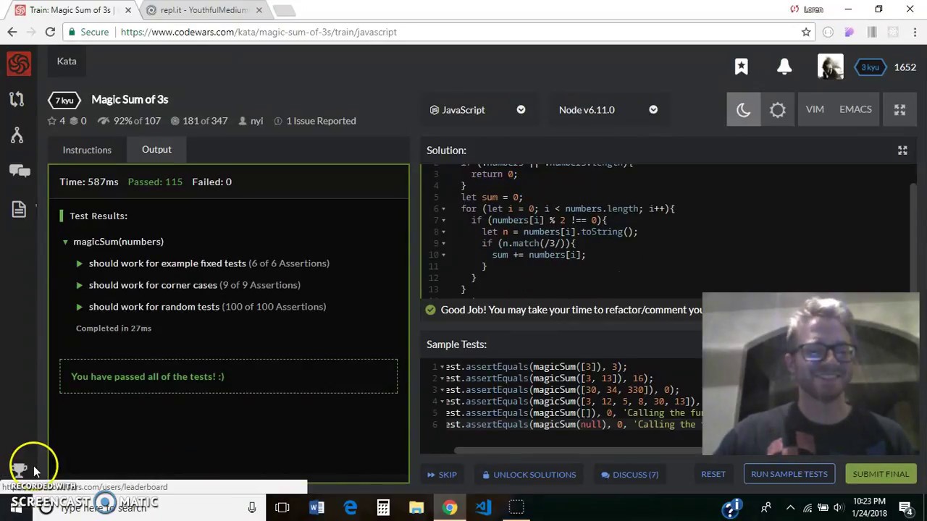Open the leaderboard trophy icon

(20, 470)
